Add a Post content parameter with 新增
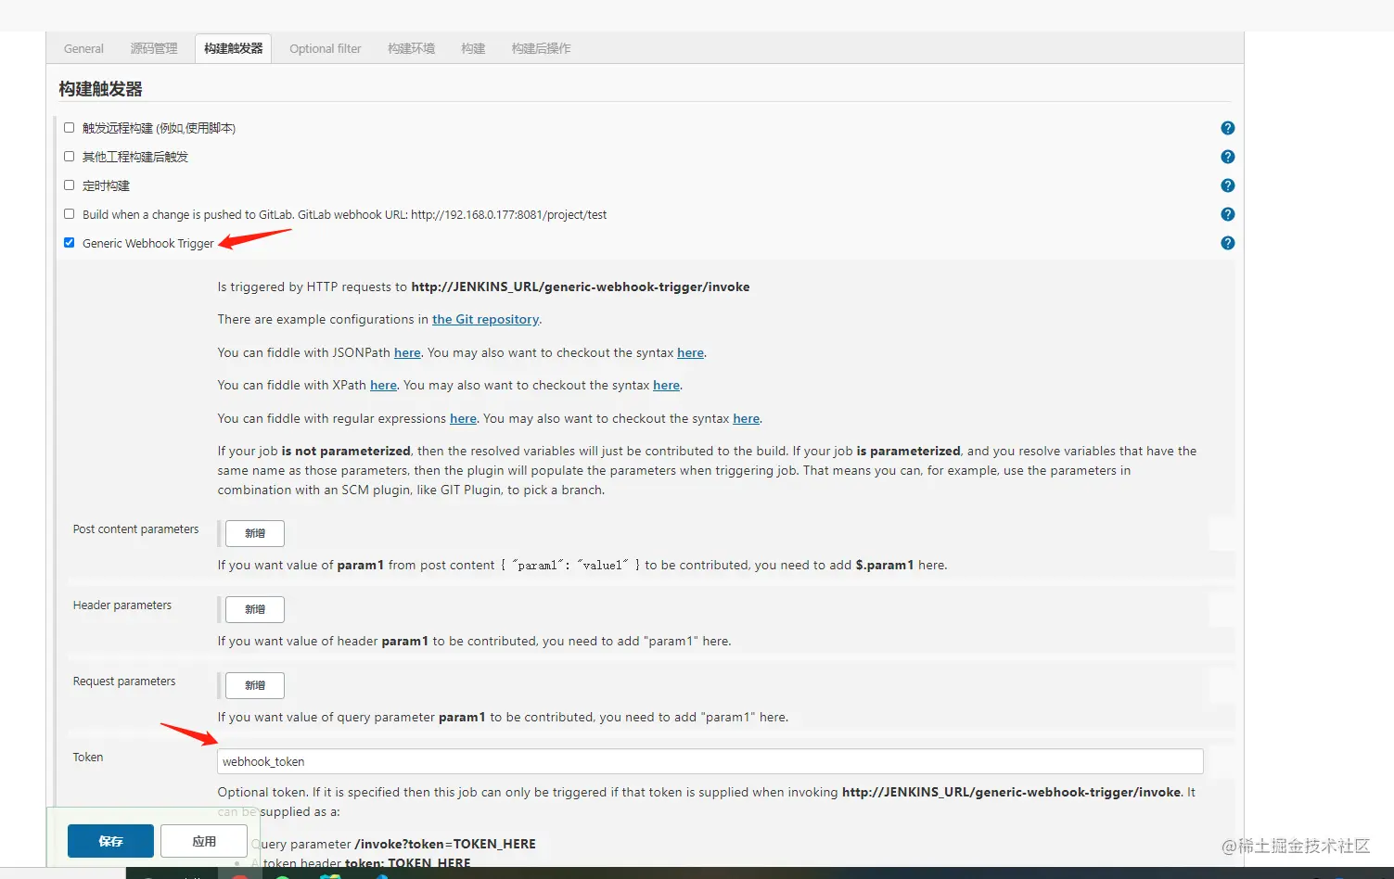The image size is (1394, 879). pyautogui.click(x=255, y=533)
